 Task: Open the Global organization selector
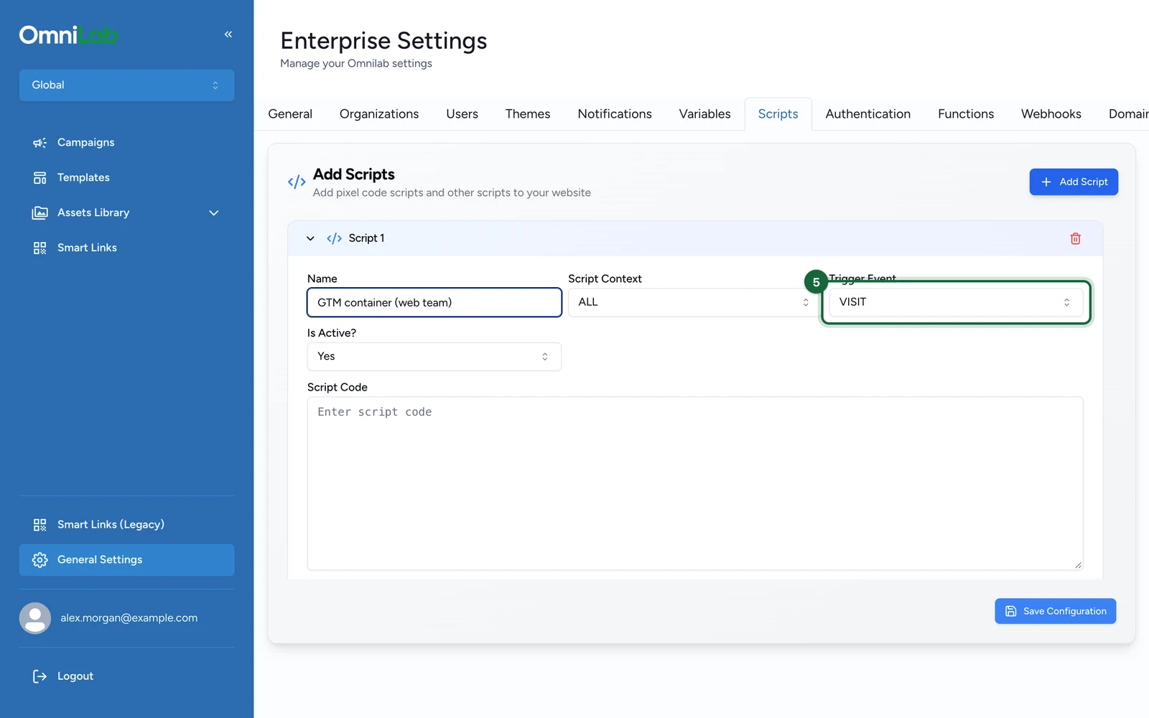(126, 85)
